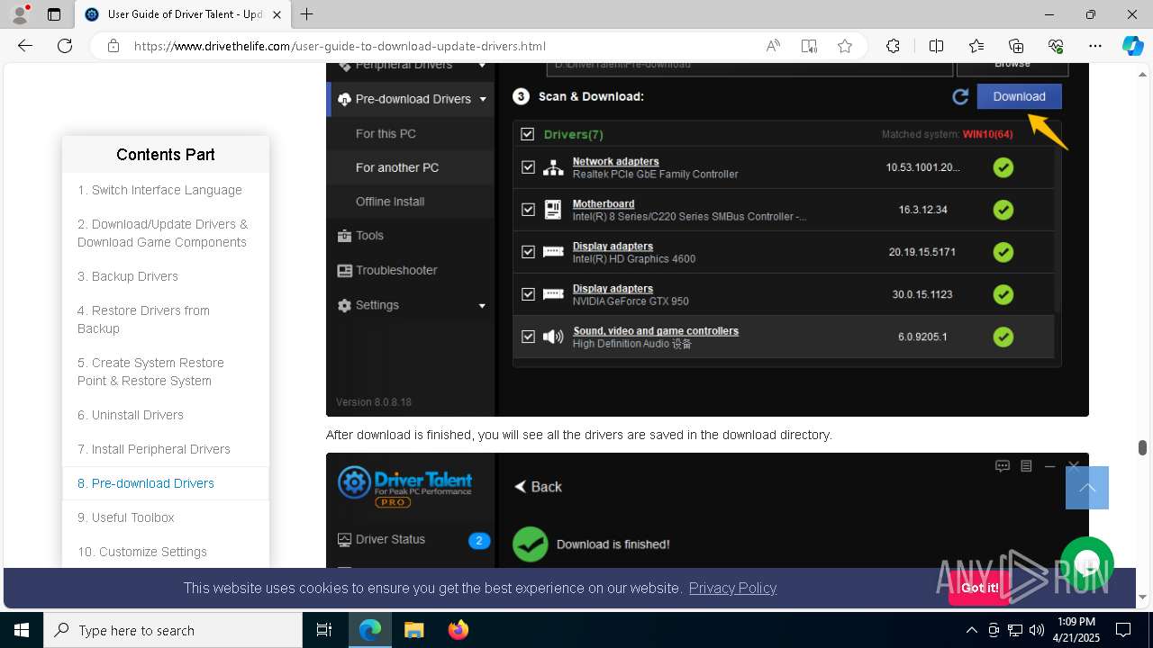Uncheck Intel HD Graphics 4600 checkbox
1153x648 pixels.
528,252
